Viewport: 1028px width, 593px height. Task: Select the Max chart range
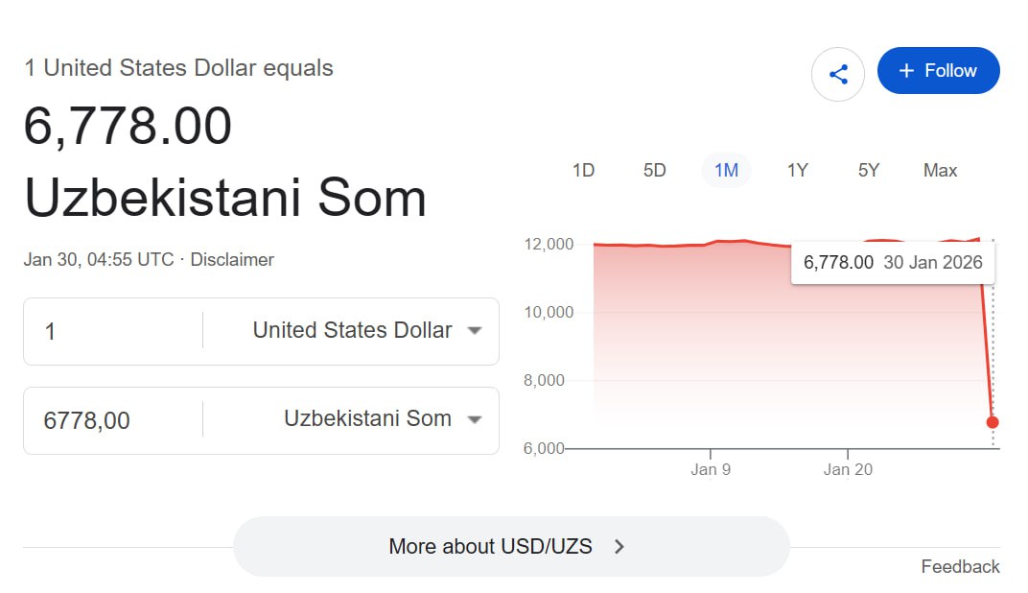[939, 170]
